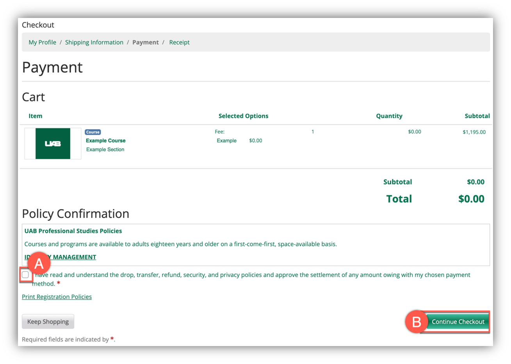The image size is (511, 364).
Task: Click the Example Section text
Action: click(x=105, y=150)
